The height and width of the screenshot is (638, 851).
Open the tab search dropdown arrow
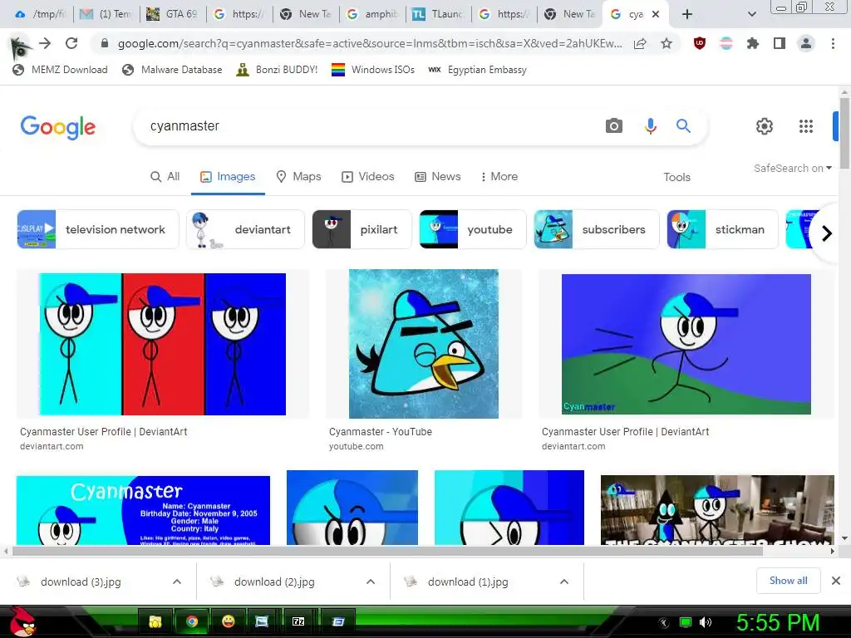coord(751,15)
